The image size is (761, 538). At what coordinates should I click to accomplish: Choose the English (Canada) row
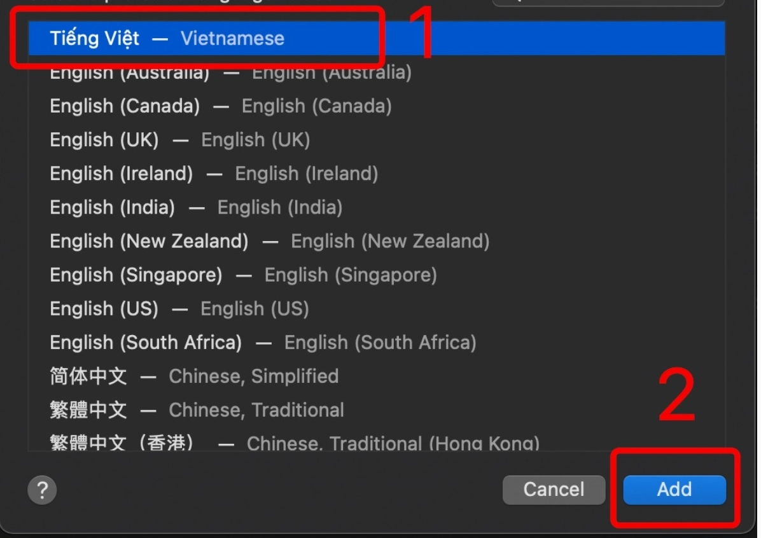pos(125,106)
